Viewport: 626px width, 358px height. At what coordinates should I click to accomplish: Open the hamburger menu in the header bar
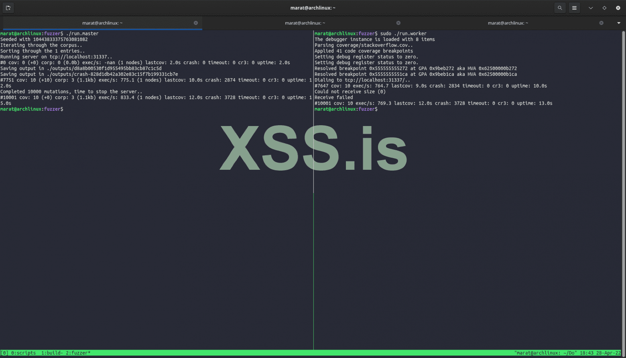574,8
